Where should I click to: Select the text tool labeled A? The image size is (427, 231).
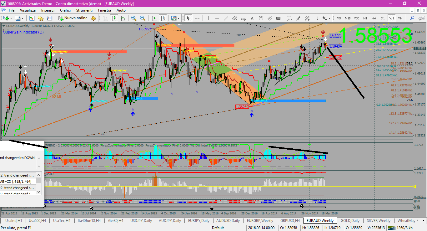tap(252, 18)
